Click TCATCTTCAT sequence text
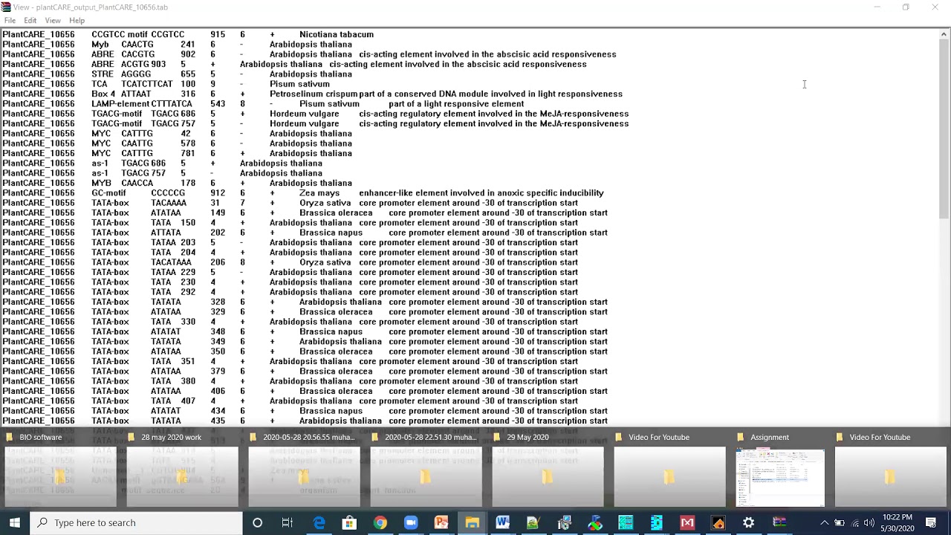The height and width of the screenshot is (535, 951). coord(147,84)
